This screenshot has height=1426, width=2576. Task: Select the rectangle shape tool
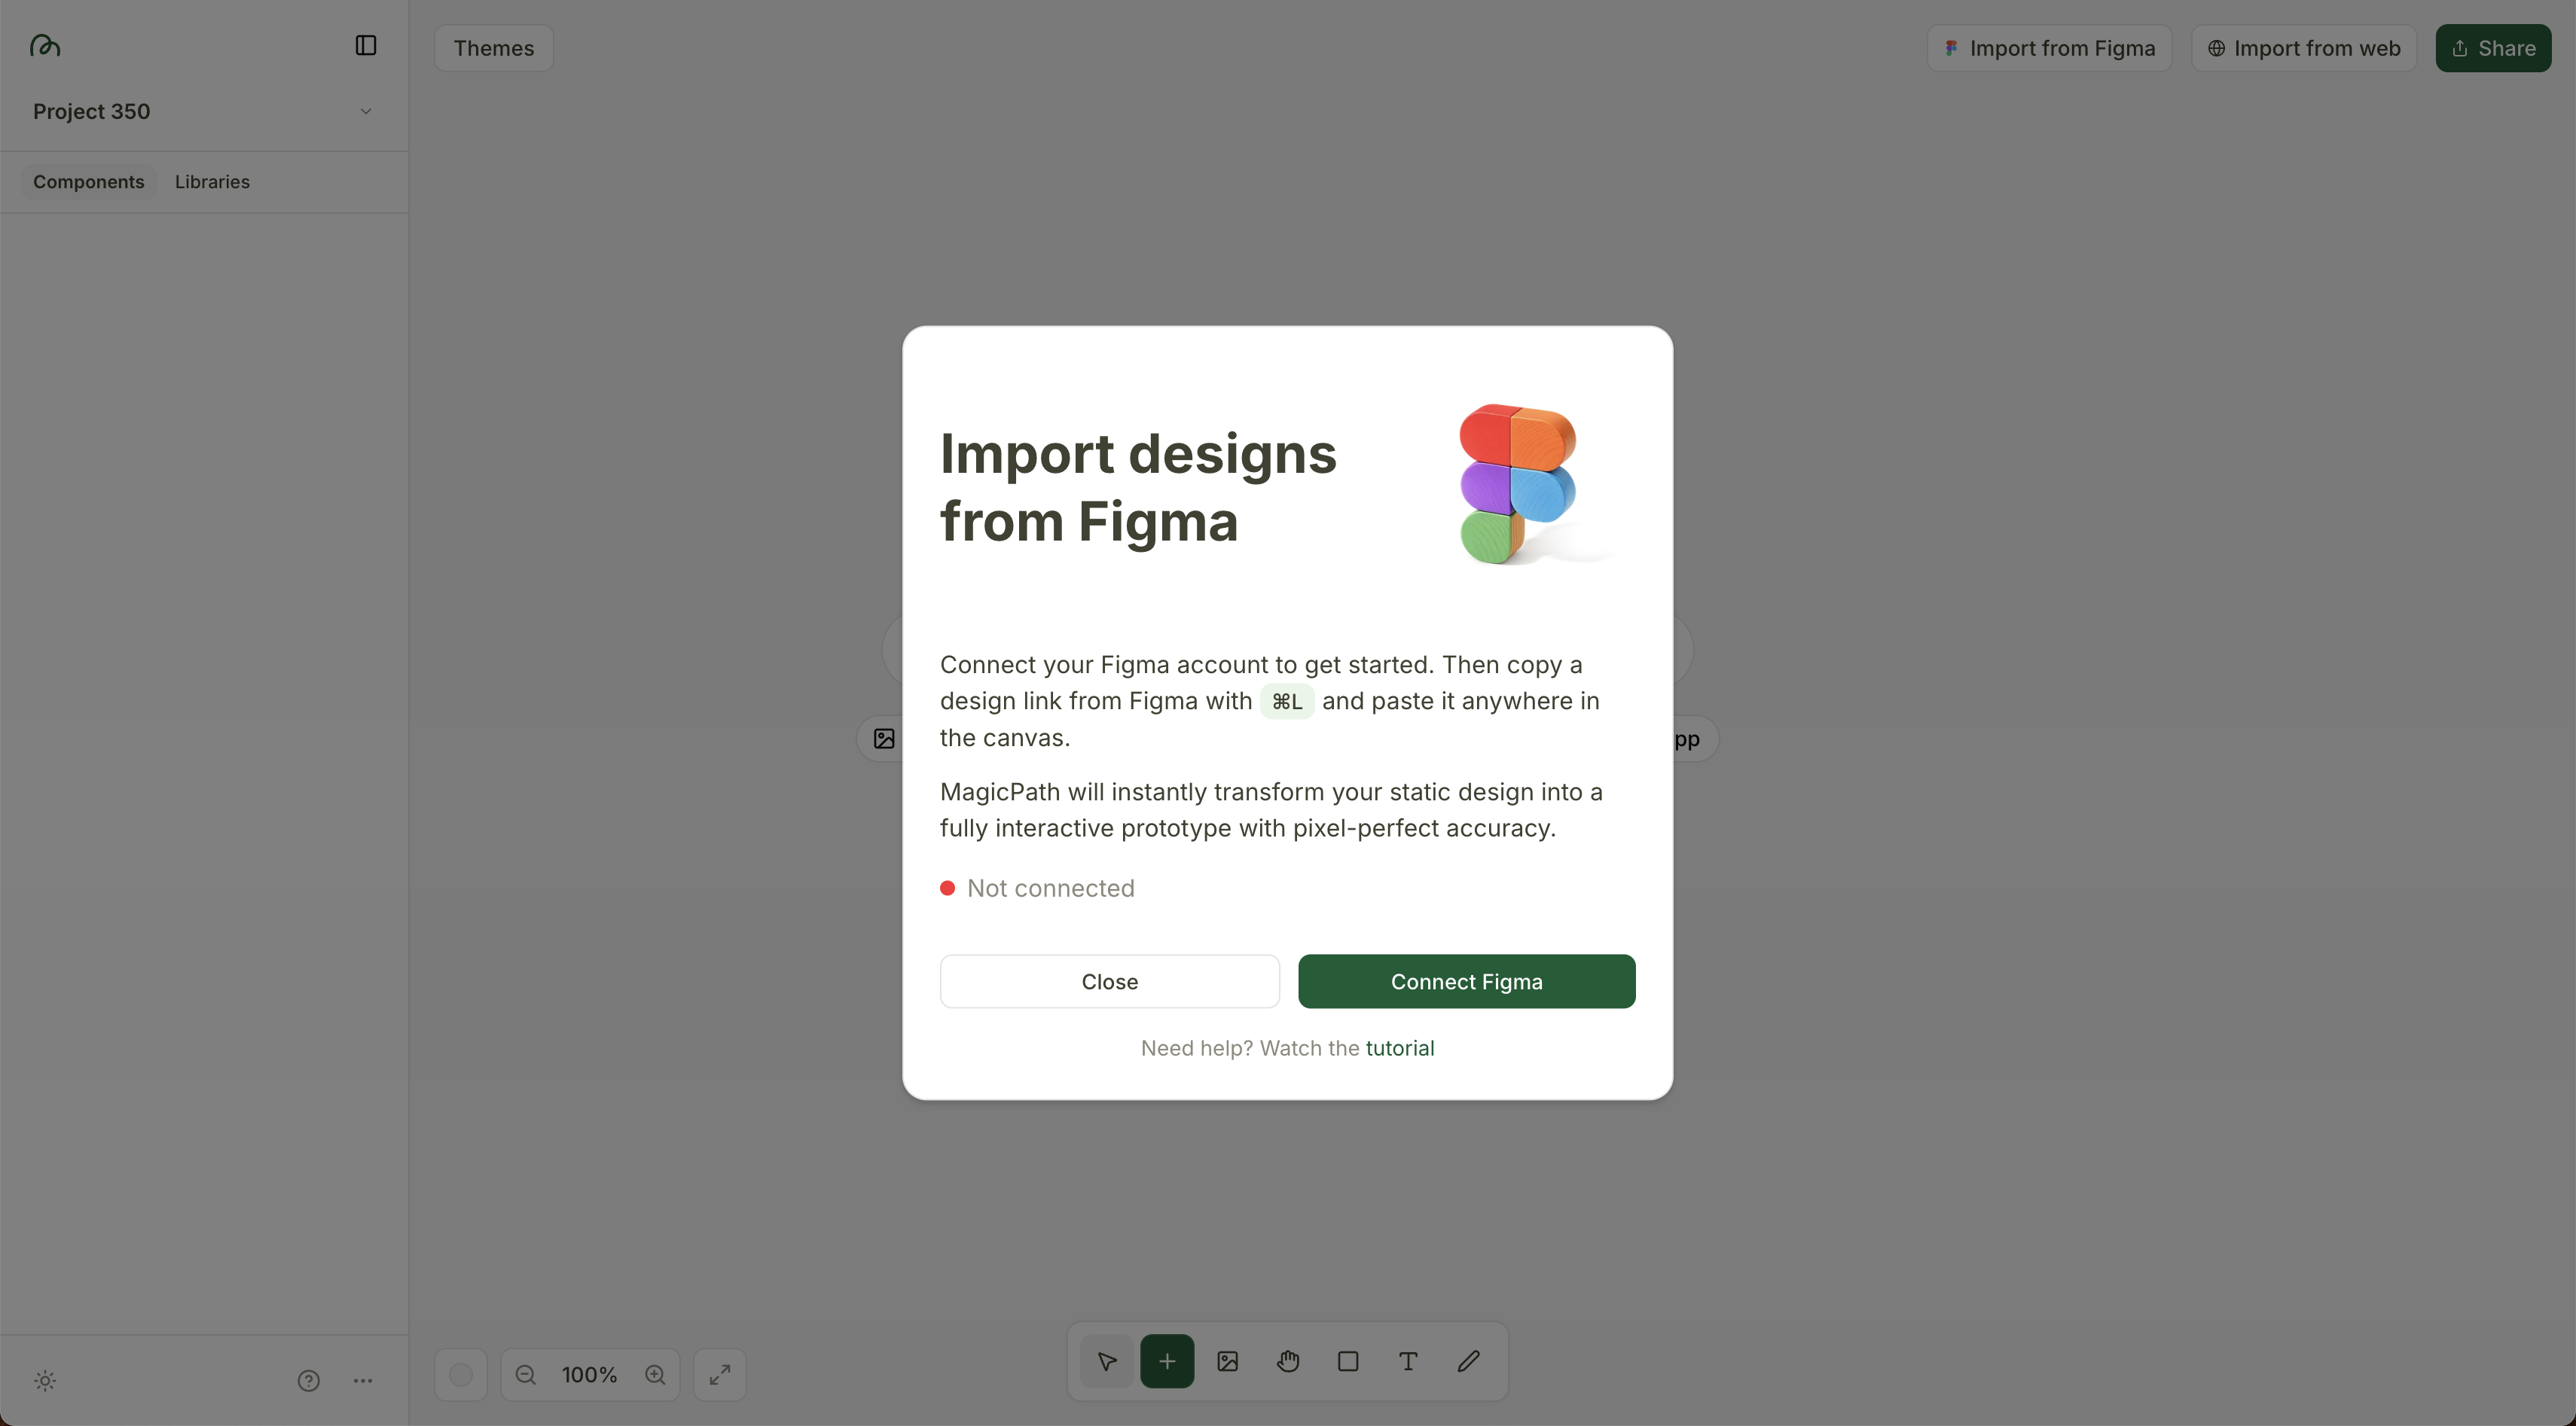tap(1347, 1361)
